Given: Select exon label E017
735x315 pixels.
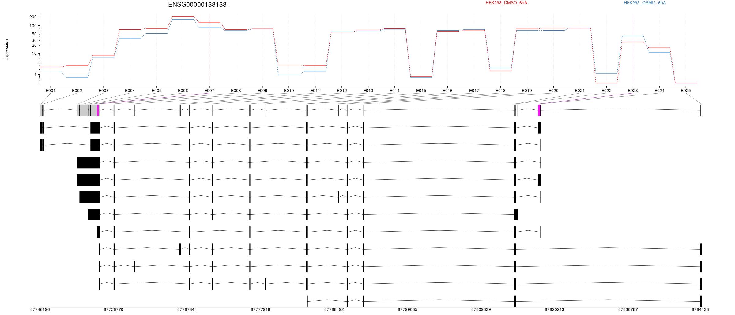Looking at the screenshot, I should coord(474,91).
